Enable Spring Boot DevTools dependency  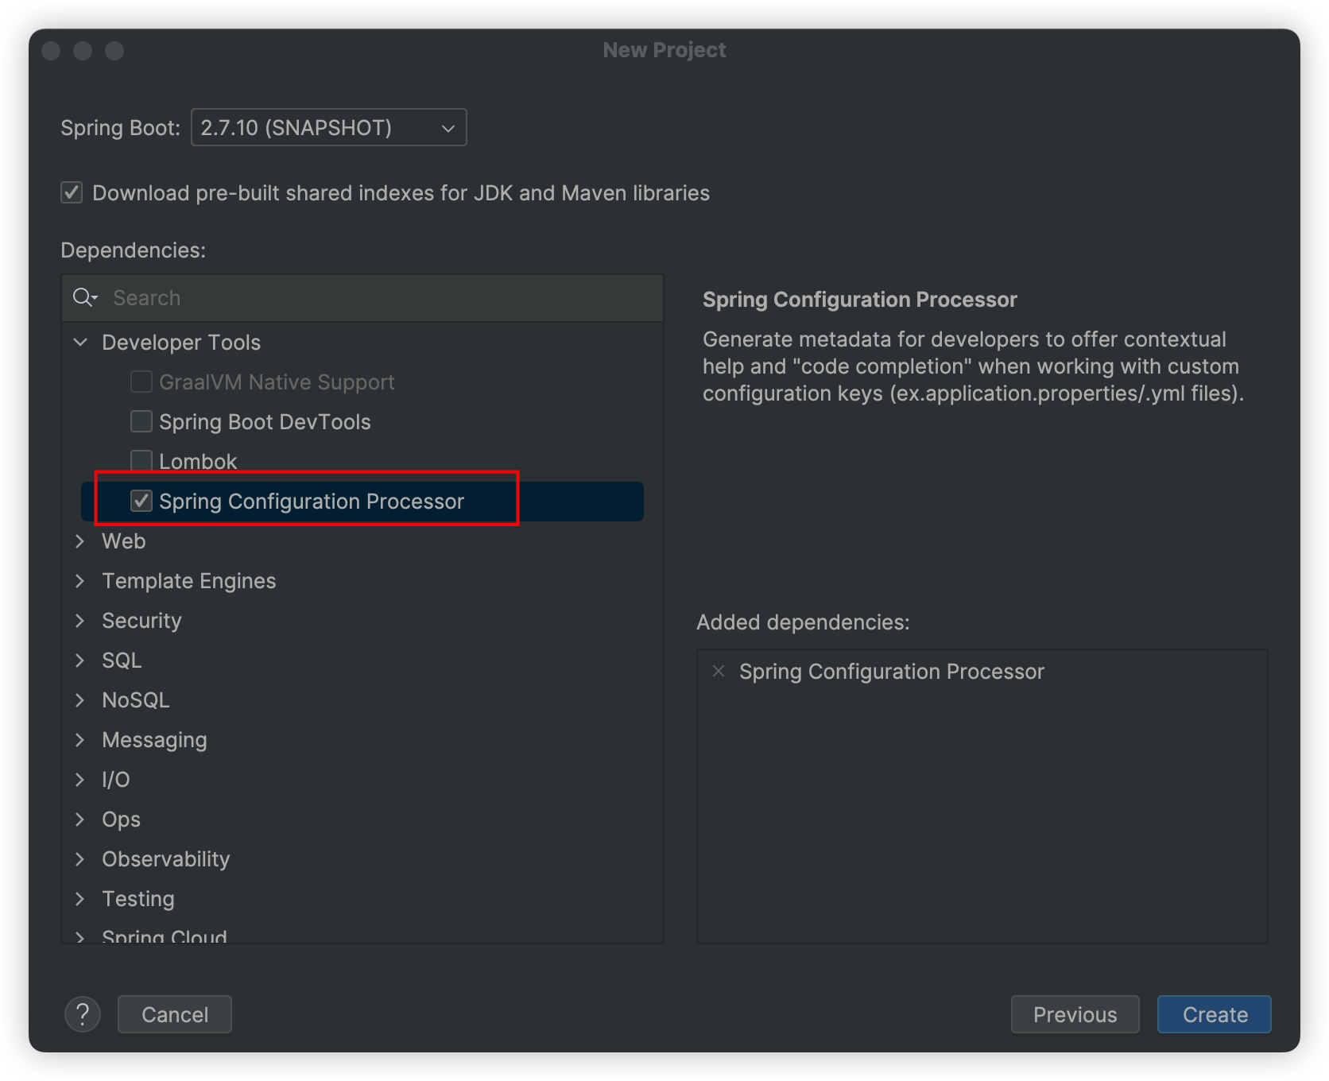[x=141, y=421]
